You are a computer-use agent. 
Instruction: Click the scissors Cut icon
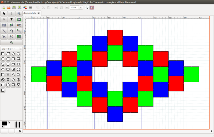point(43,8)
